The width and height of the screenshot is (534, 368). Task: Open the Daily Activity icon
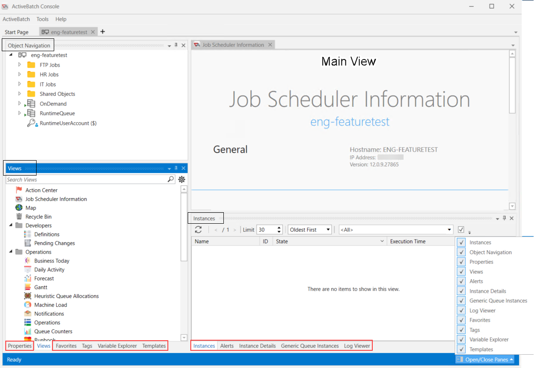click(x=27, y=270)
